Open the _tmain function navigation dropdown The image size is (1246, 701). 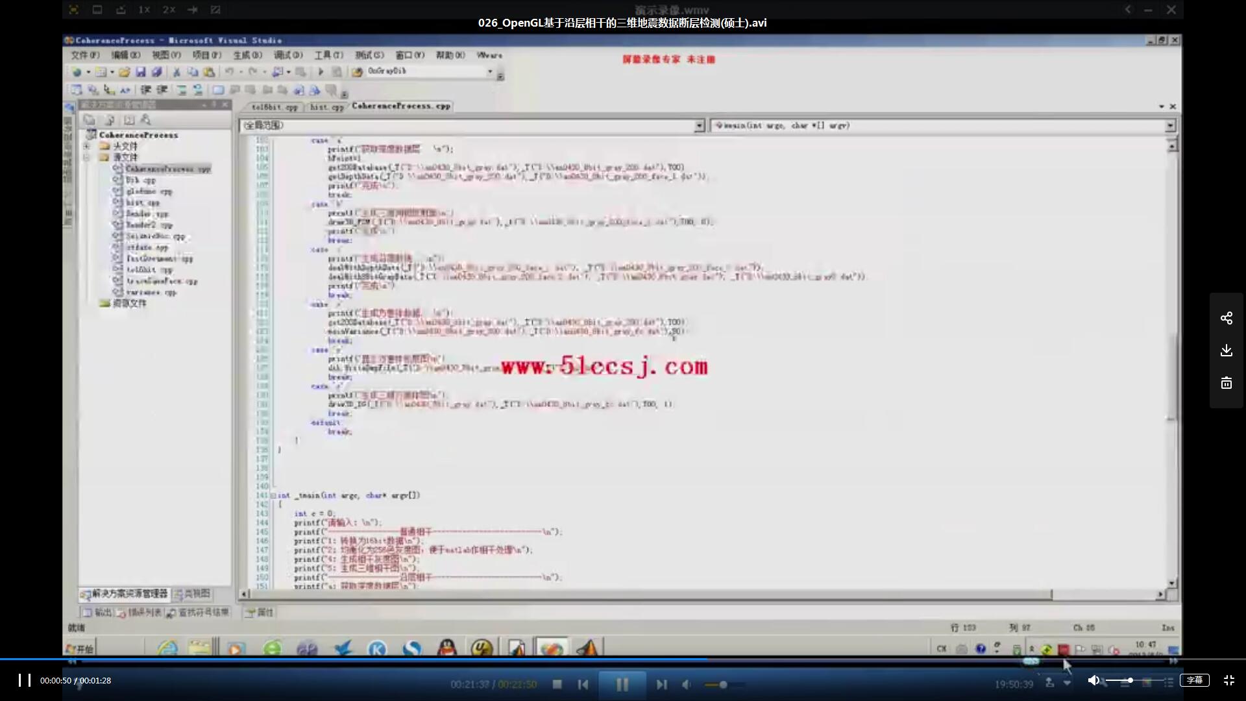click(1170, 126)
